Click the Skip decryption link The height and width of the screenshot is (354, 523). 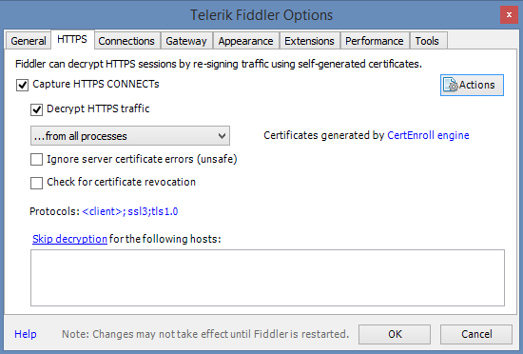click(69, 239)
